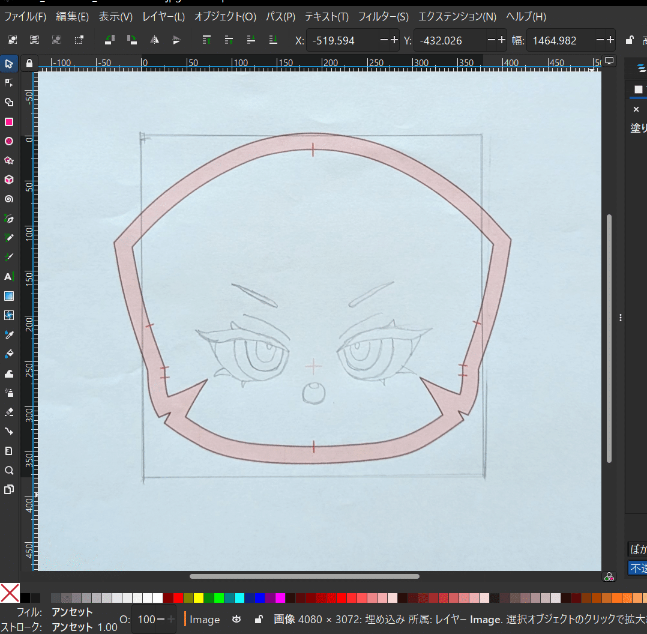The image size is (647, 634).
Task: Decrease opacity O: value with minus
Action: 161,619
